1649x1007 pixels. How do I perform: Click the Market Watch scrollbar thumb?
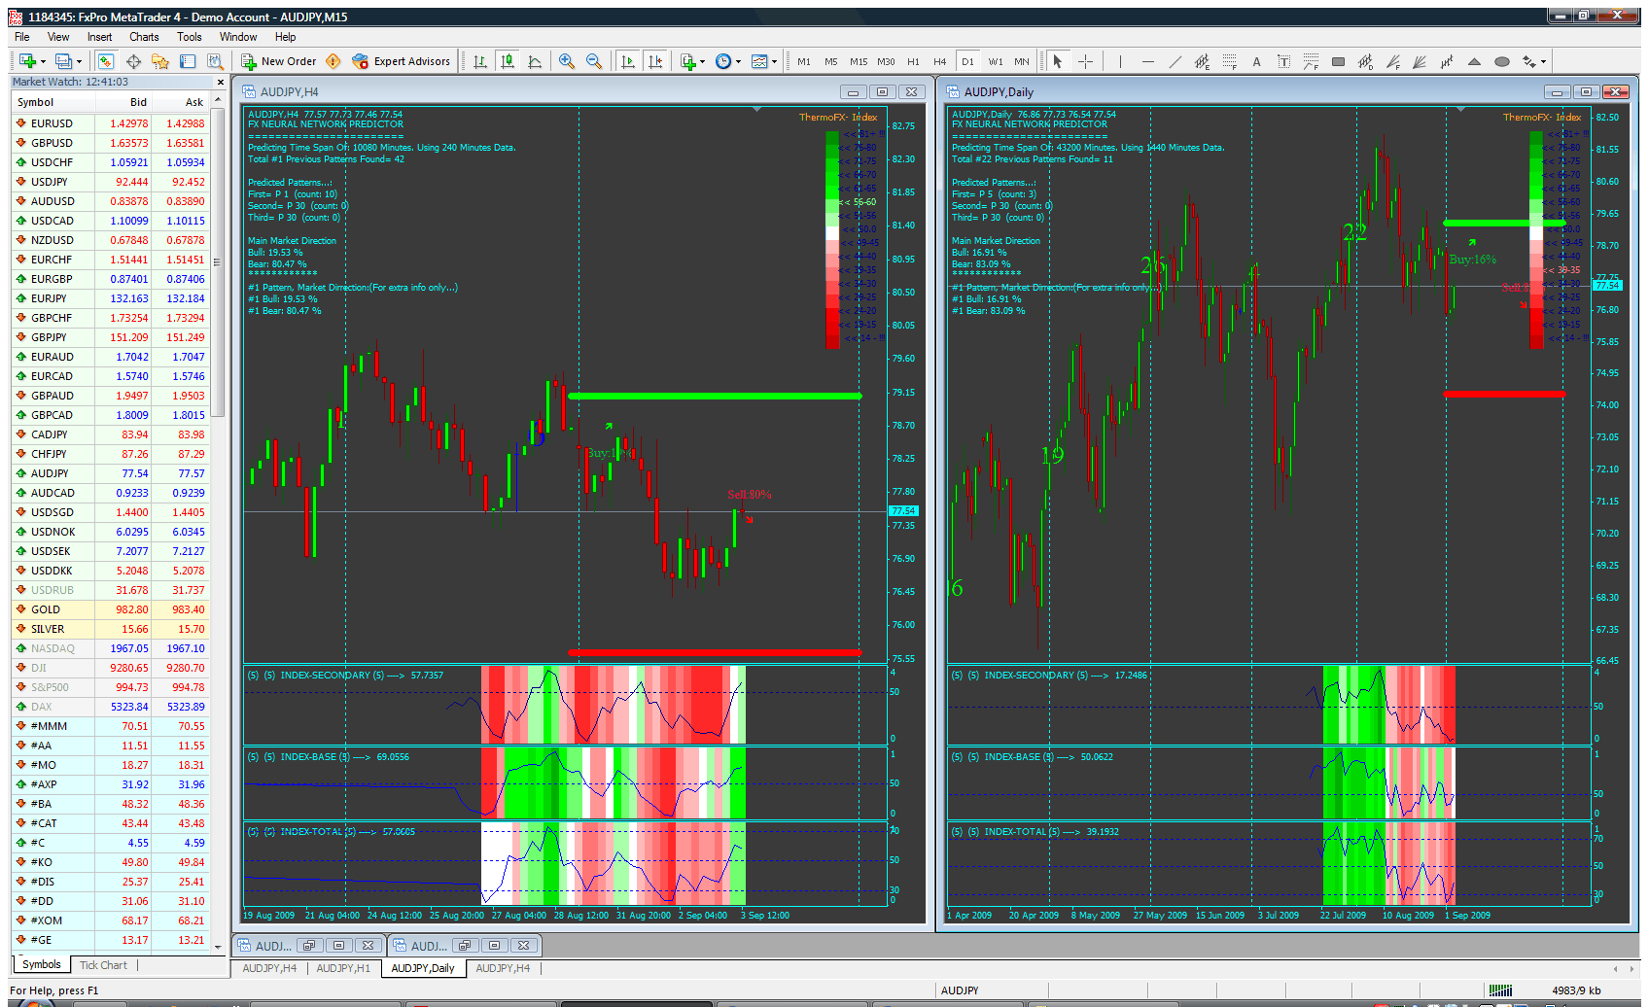pyautogui.click(x=218, y=262)
